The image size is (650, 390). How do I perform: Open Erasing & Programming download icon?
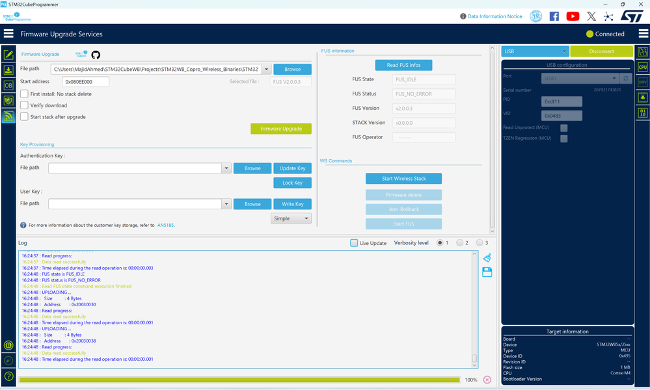click(8, 70)
